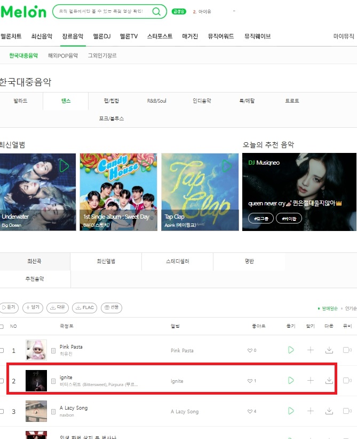
Task: Switch to the 랩/힙합 genre tab
Action: tap(111, 101)
